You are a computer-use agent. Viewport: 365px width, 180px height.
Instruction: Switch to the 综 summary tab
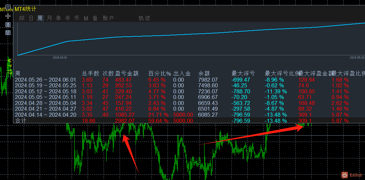[x=22, y=18]
